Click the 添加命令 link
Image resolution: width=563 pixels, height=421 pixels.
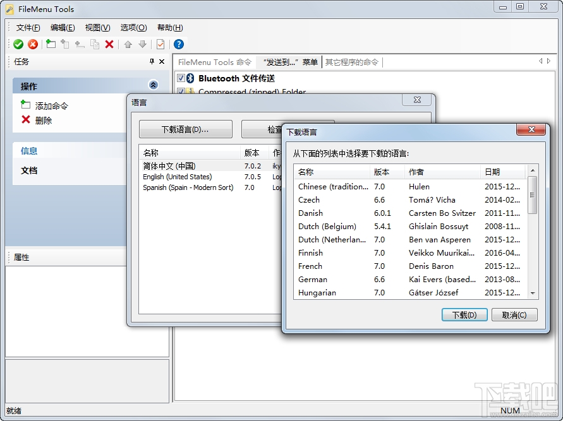[x=51, y=106]
